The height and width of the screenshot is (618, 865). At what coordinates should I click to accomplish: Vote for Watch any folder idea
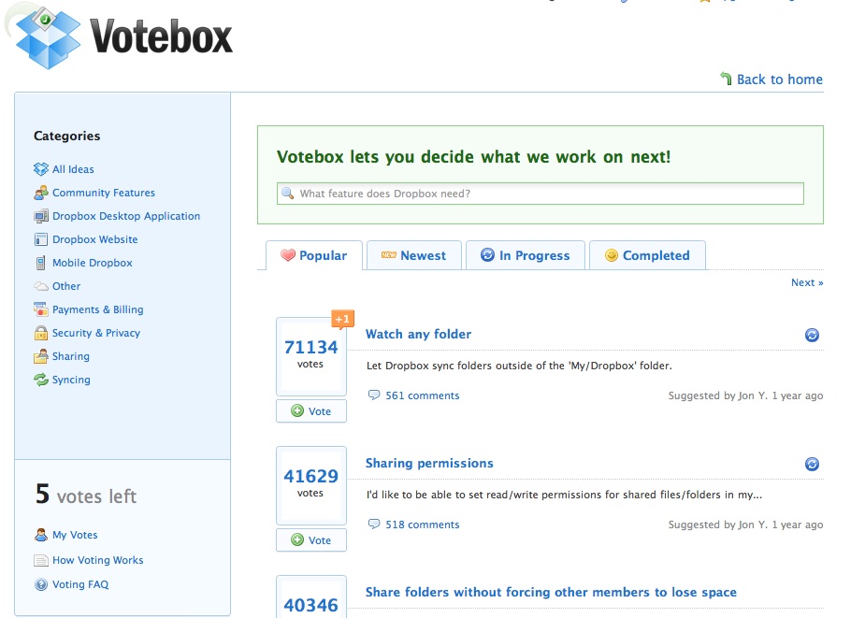click(311, 411)
